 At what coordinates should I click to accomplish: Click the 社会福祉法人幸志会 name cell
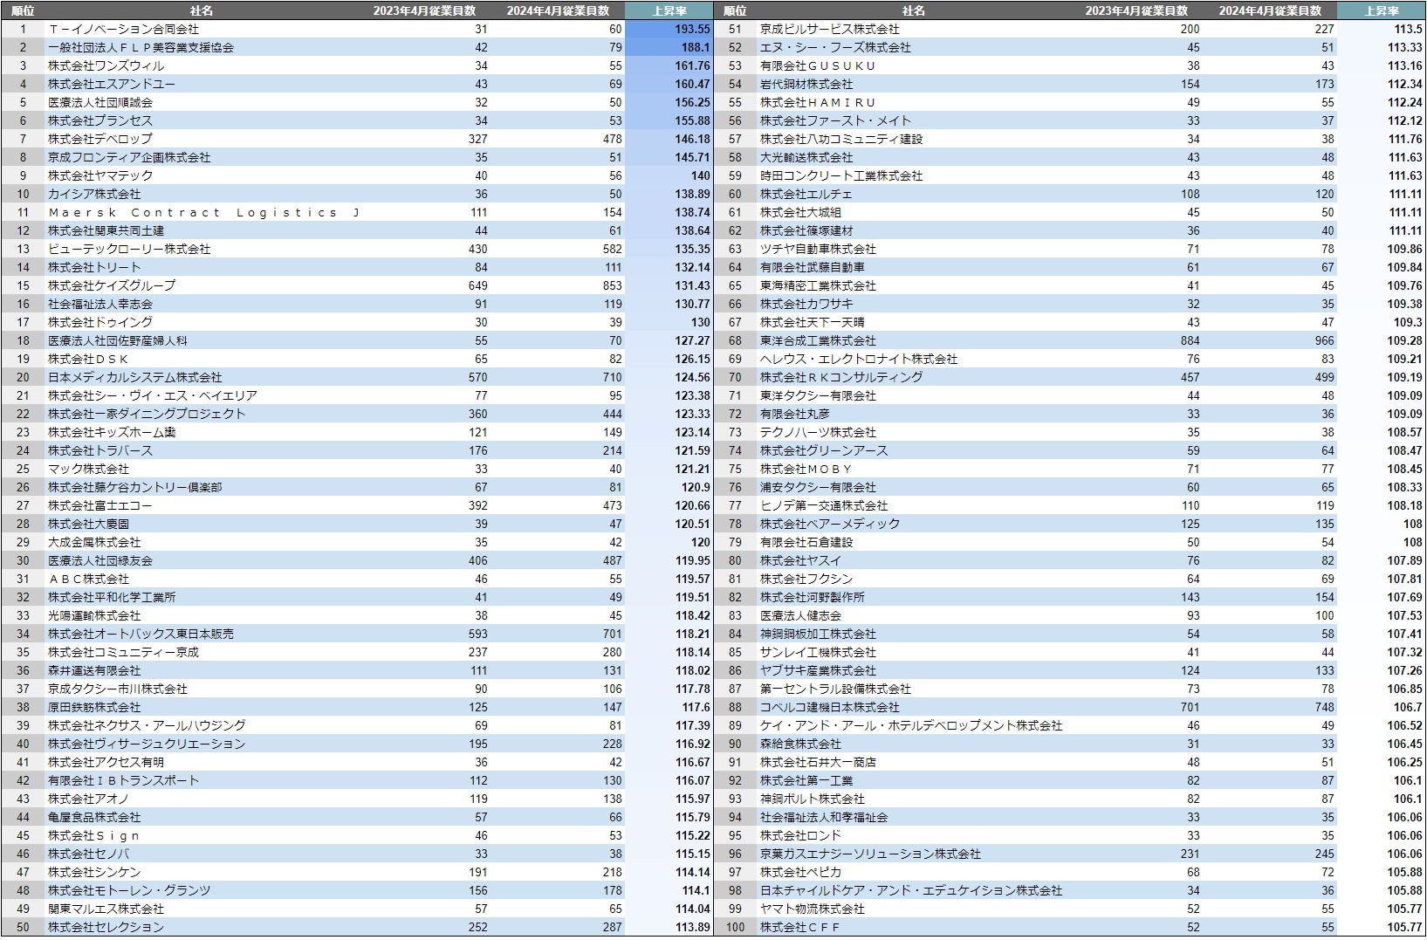(100, 304)
